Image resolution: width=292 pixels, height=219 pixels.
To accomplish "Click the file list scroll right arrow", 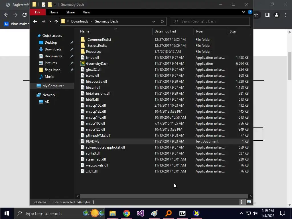I will click(x=251, y=196).
